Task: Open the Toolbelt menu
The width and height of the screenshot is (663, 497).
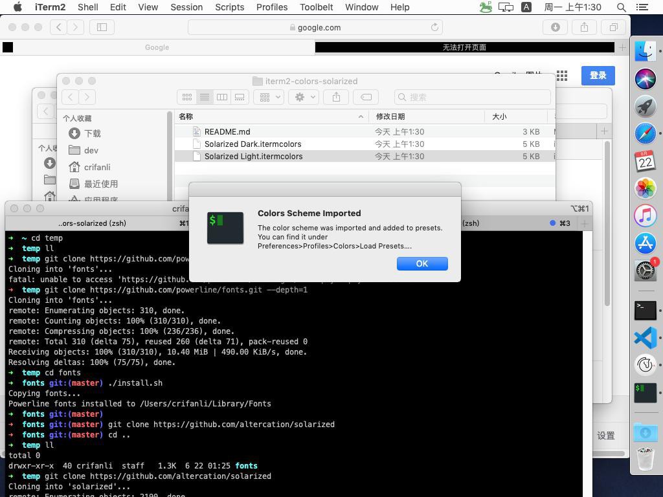Action: pyautogui.click(x=316, y=7)
